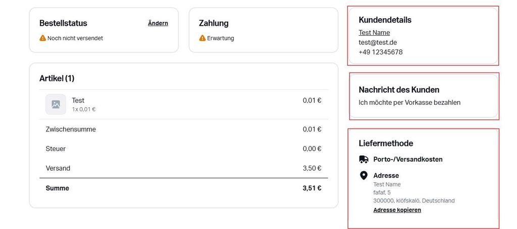Click the location pin icon beside Adresse
Image resolution: width=517 pixels, height=229 pixels.
tap(364, 176)
